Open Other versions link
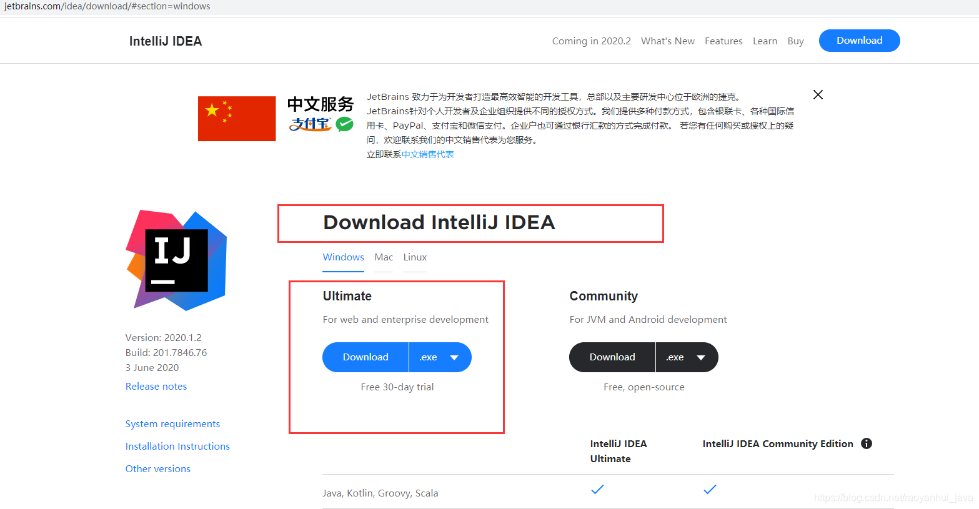 pyautogui.click(x=158, y=469)
